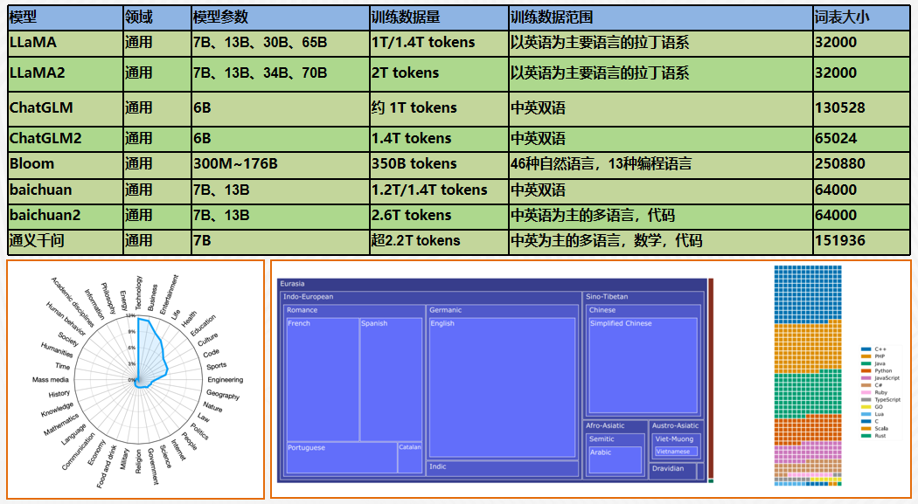Viewport: 918px width, 504px height.
Task: Click the Indic treemap block
Action: tap(504, 467)
